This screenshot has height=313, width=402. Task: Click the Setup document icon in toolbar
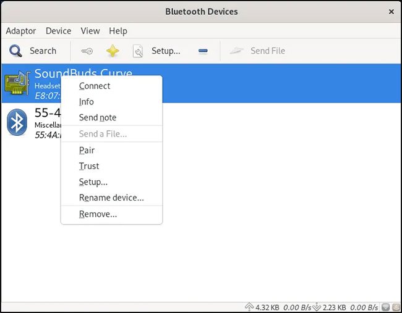pos(138,51)
